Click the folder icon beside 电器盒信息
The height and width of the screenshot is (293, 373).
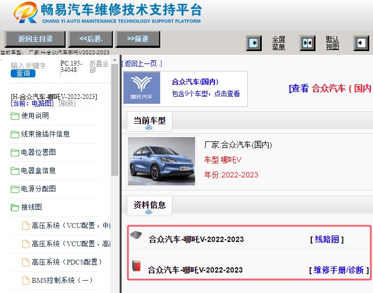pos(15,171)
